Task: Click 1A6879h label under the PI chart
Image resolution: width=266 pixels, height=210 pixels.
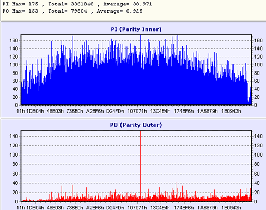Action: coord(207,111)
